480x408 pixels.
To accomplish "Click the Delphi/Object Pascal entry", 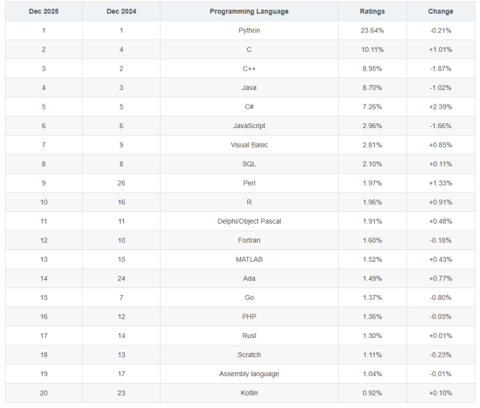I will tap(249, 221).
